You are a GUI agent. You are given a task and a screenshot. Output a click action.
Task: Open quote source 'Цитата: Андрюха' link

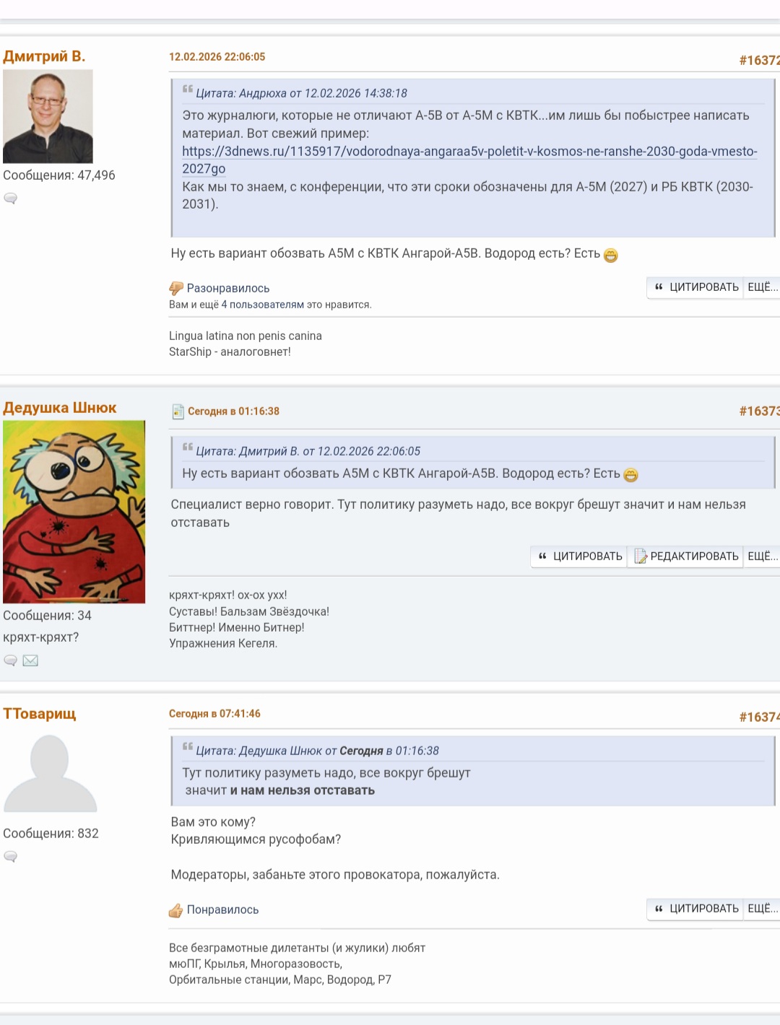click(x=301, y=93)
